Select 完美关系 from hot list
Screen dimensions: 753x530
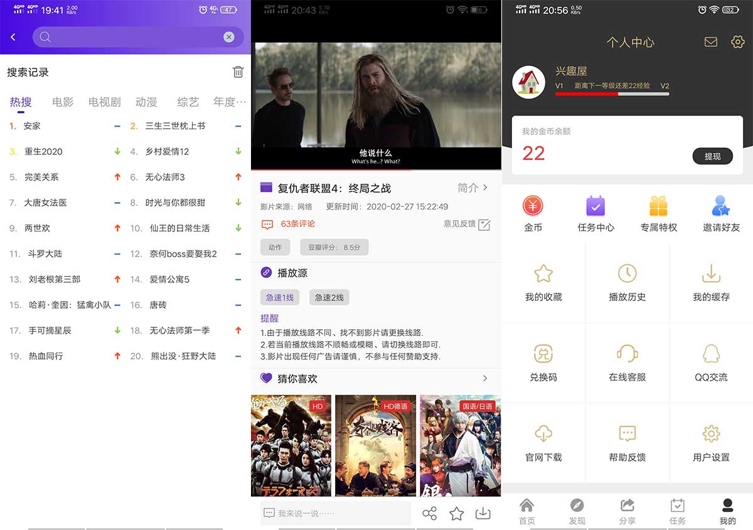click(41, 178)
